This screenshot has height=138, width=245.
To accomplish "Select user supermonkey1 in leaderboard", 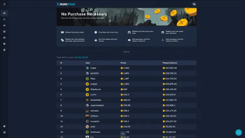I will pos(97,105).
